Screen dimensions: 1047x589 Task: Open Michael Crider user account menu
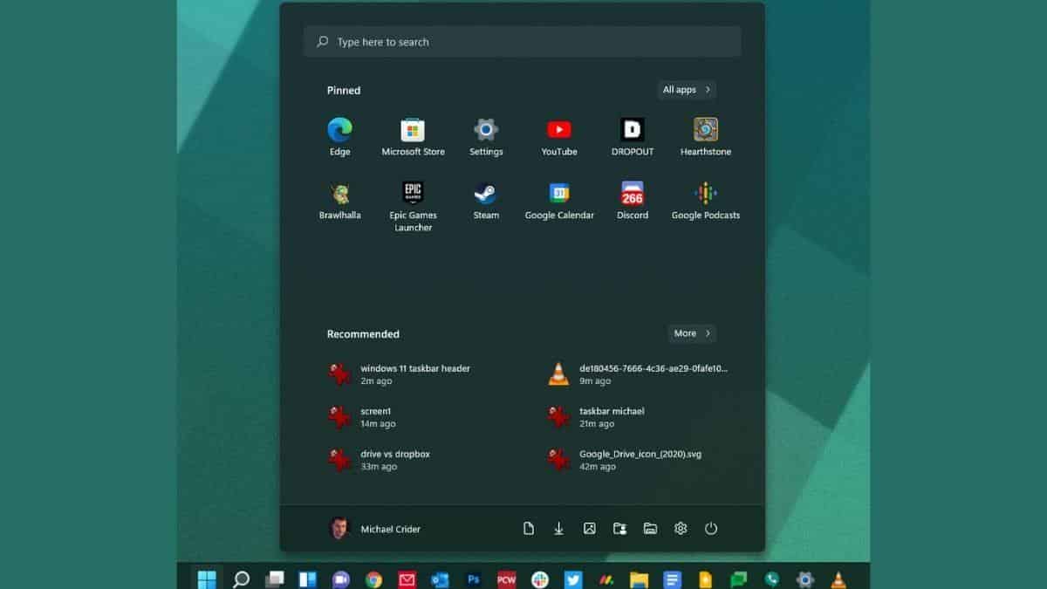(x=375, y=529)
